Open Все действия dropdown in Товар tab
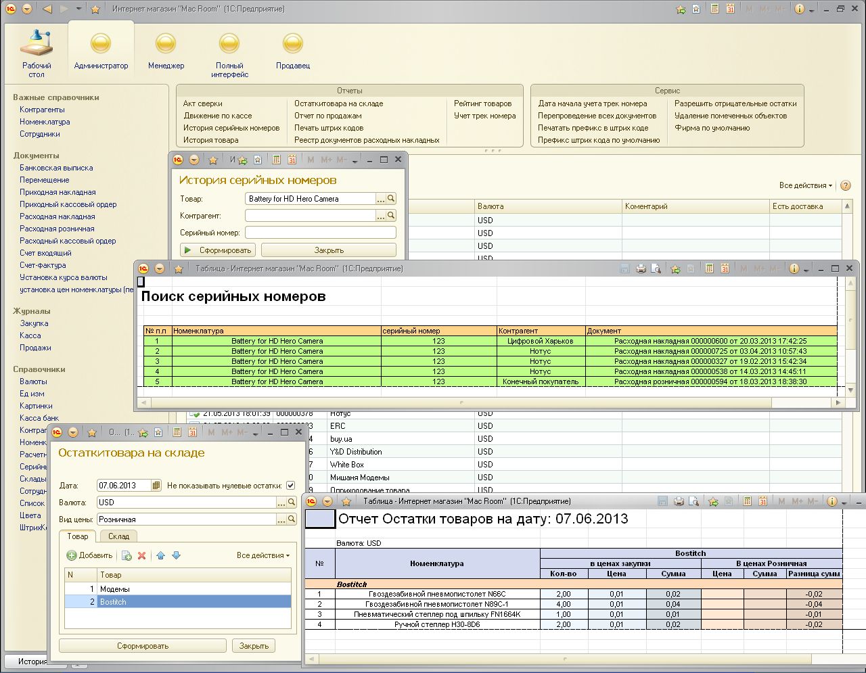866x673 pixels. pyautogui.click(x=263, y=555)
